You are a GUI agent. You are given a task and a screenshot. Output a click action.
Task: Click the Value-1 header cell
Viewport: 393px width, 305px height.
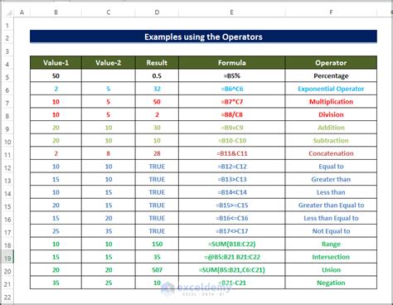coord(56,63)
